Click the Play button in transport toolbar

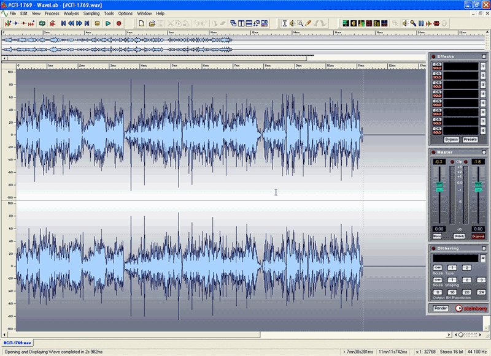(x=108, y=23)
